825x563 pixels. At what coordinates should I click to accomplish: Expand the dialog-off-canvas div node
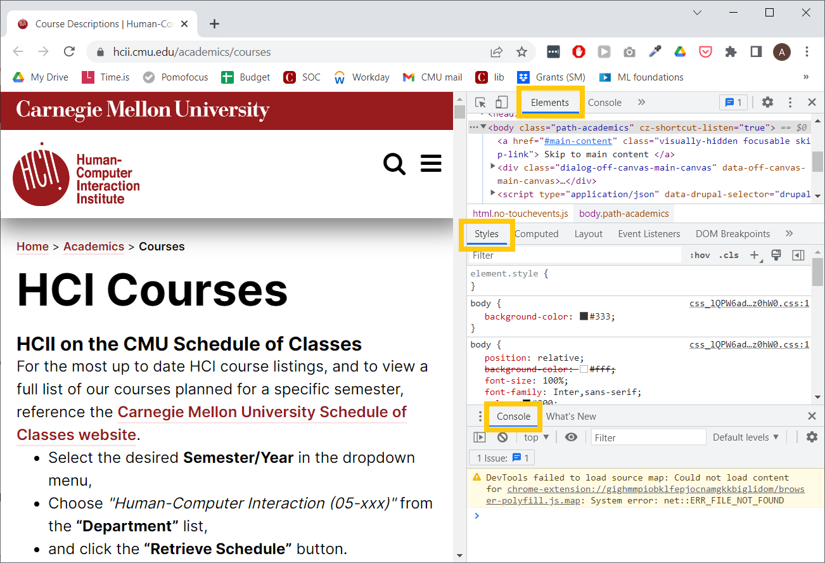pyautogui.click(x=493, y=166)
